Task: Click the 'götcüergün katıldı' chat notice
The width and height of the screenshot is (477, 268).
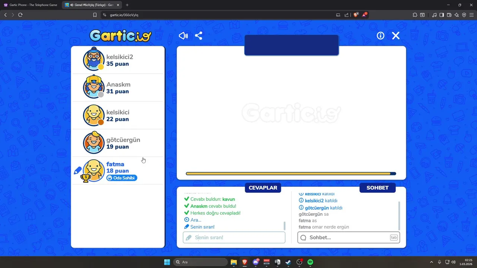Action: tap(320, 208)
